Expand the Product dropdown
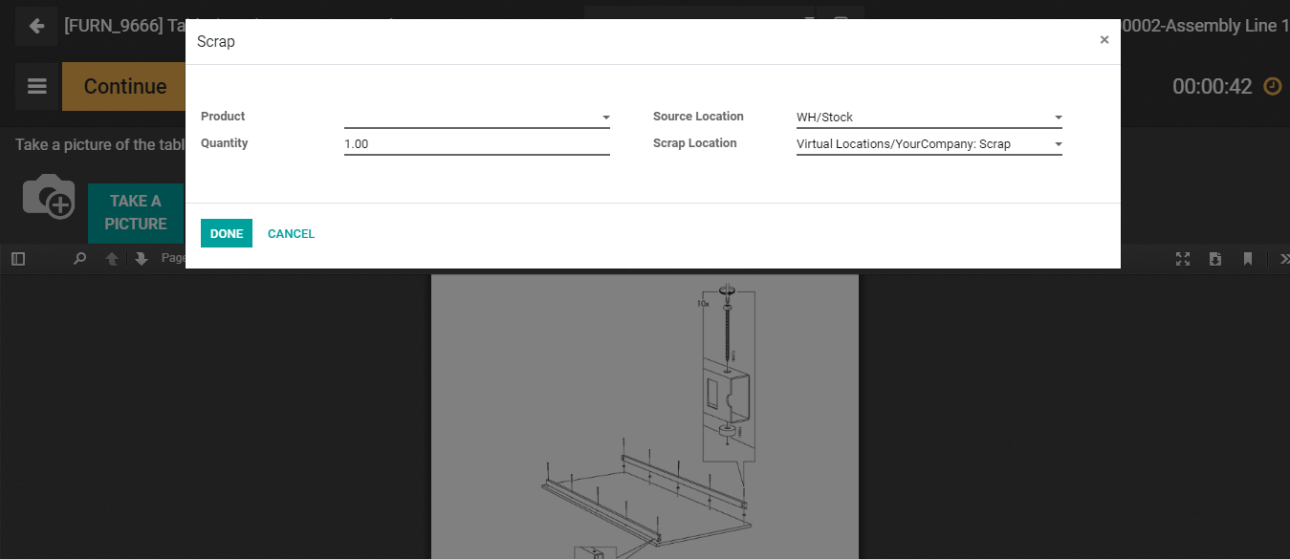 pos(606,118)
